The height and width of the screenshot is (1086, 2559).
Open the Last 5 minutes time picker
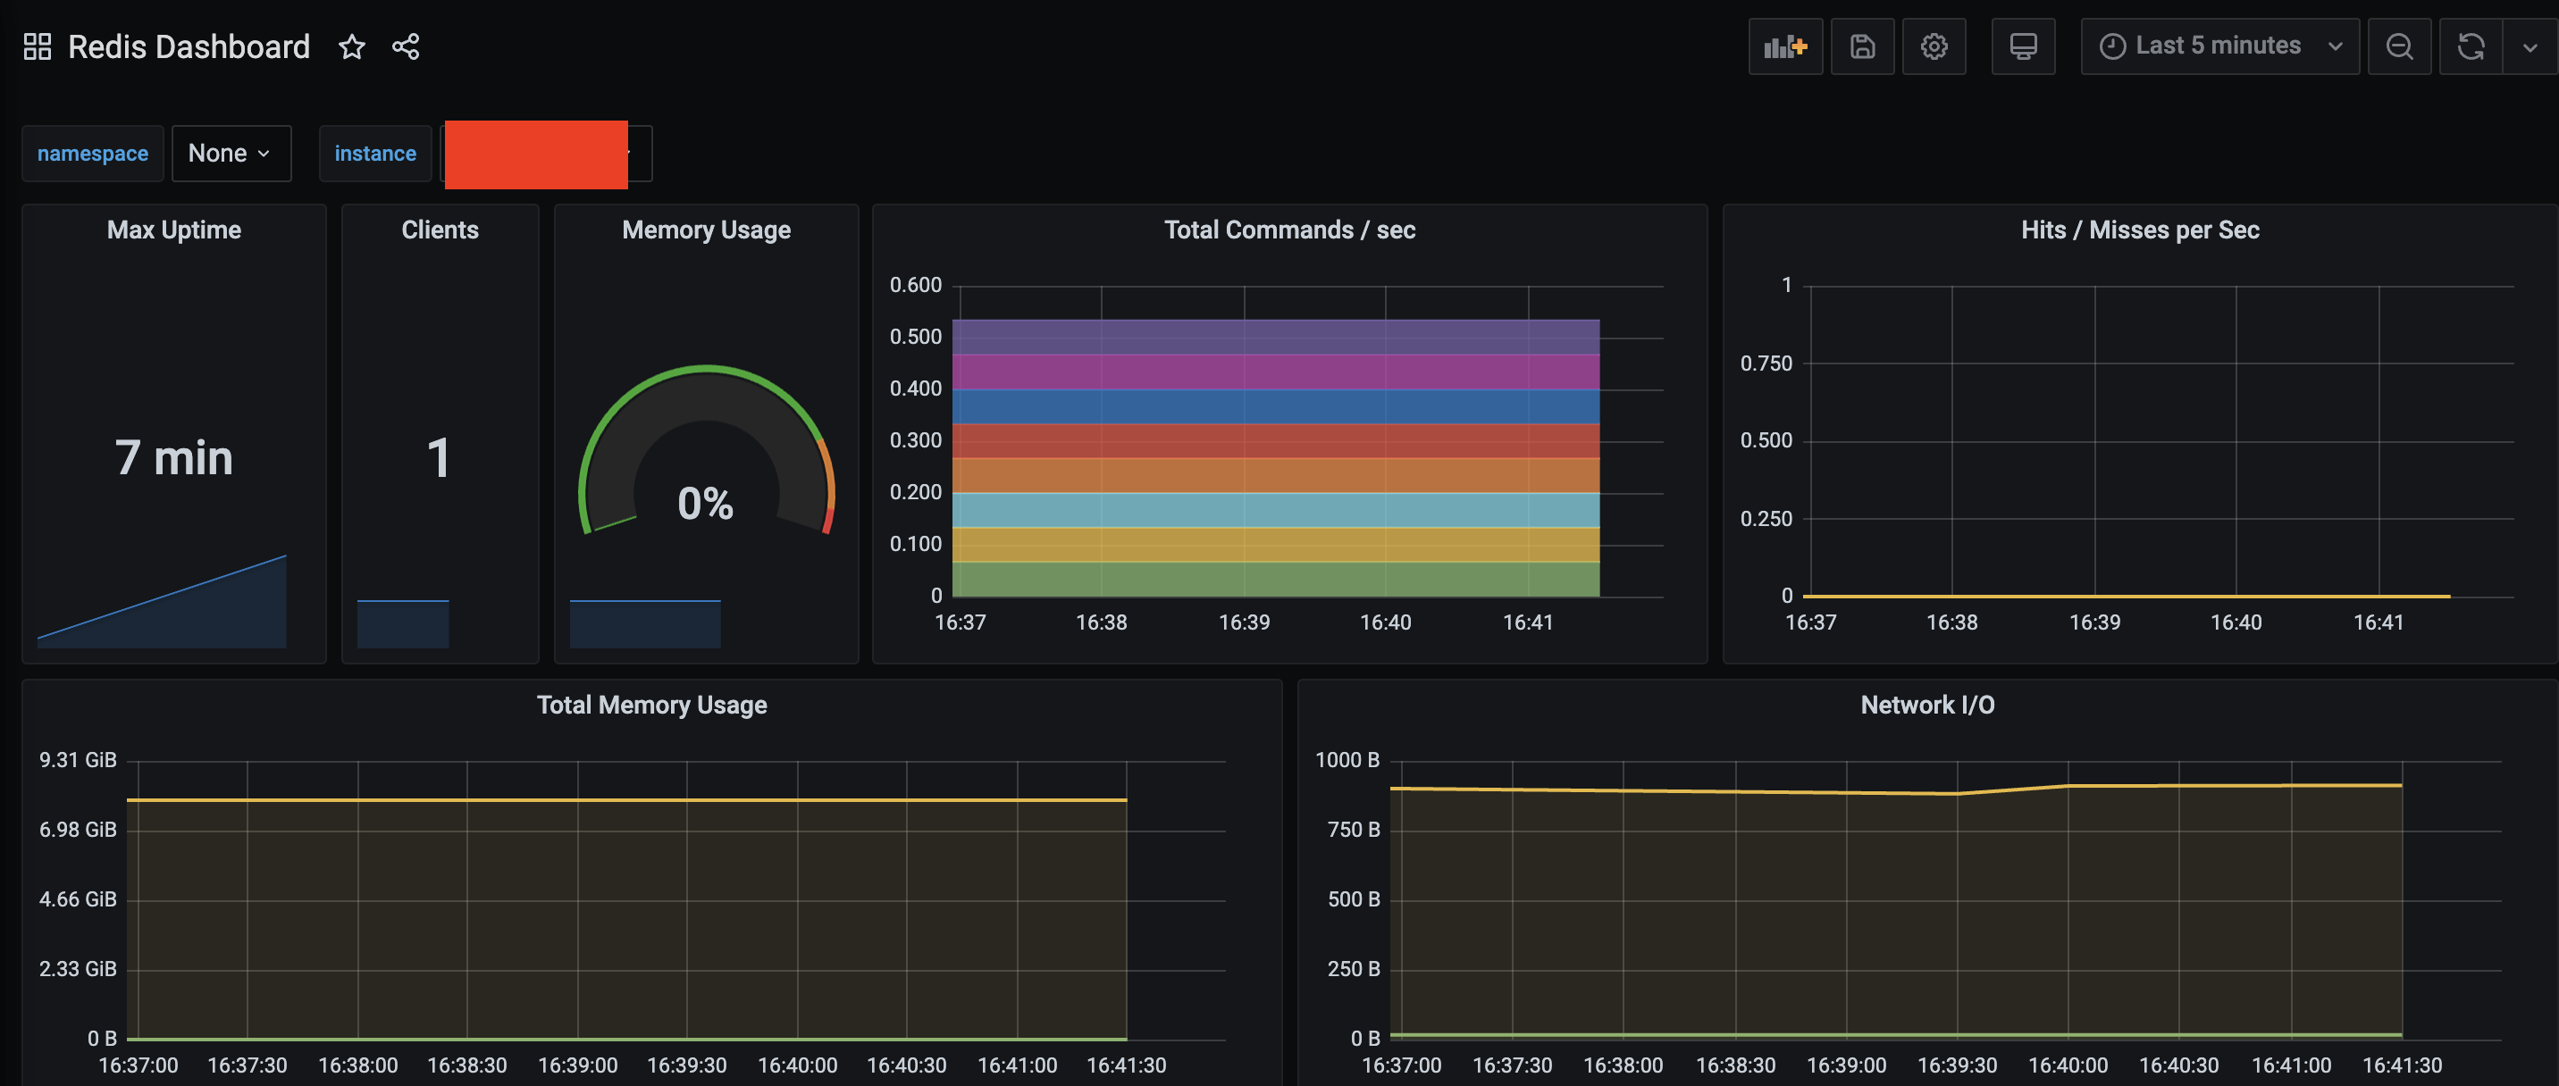tap(2219, 46)
